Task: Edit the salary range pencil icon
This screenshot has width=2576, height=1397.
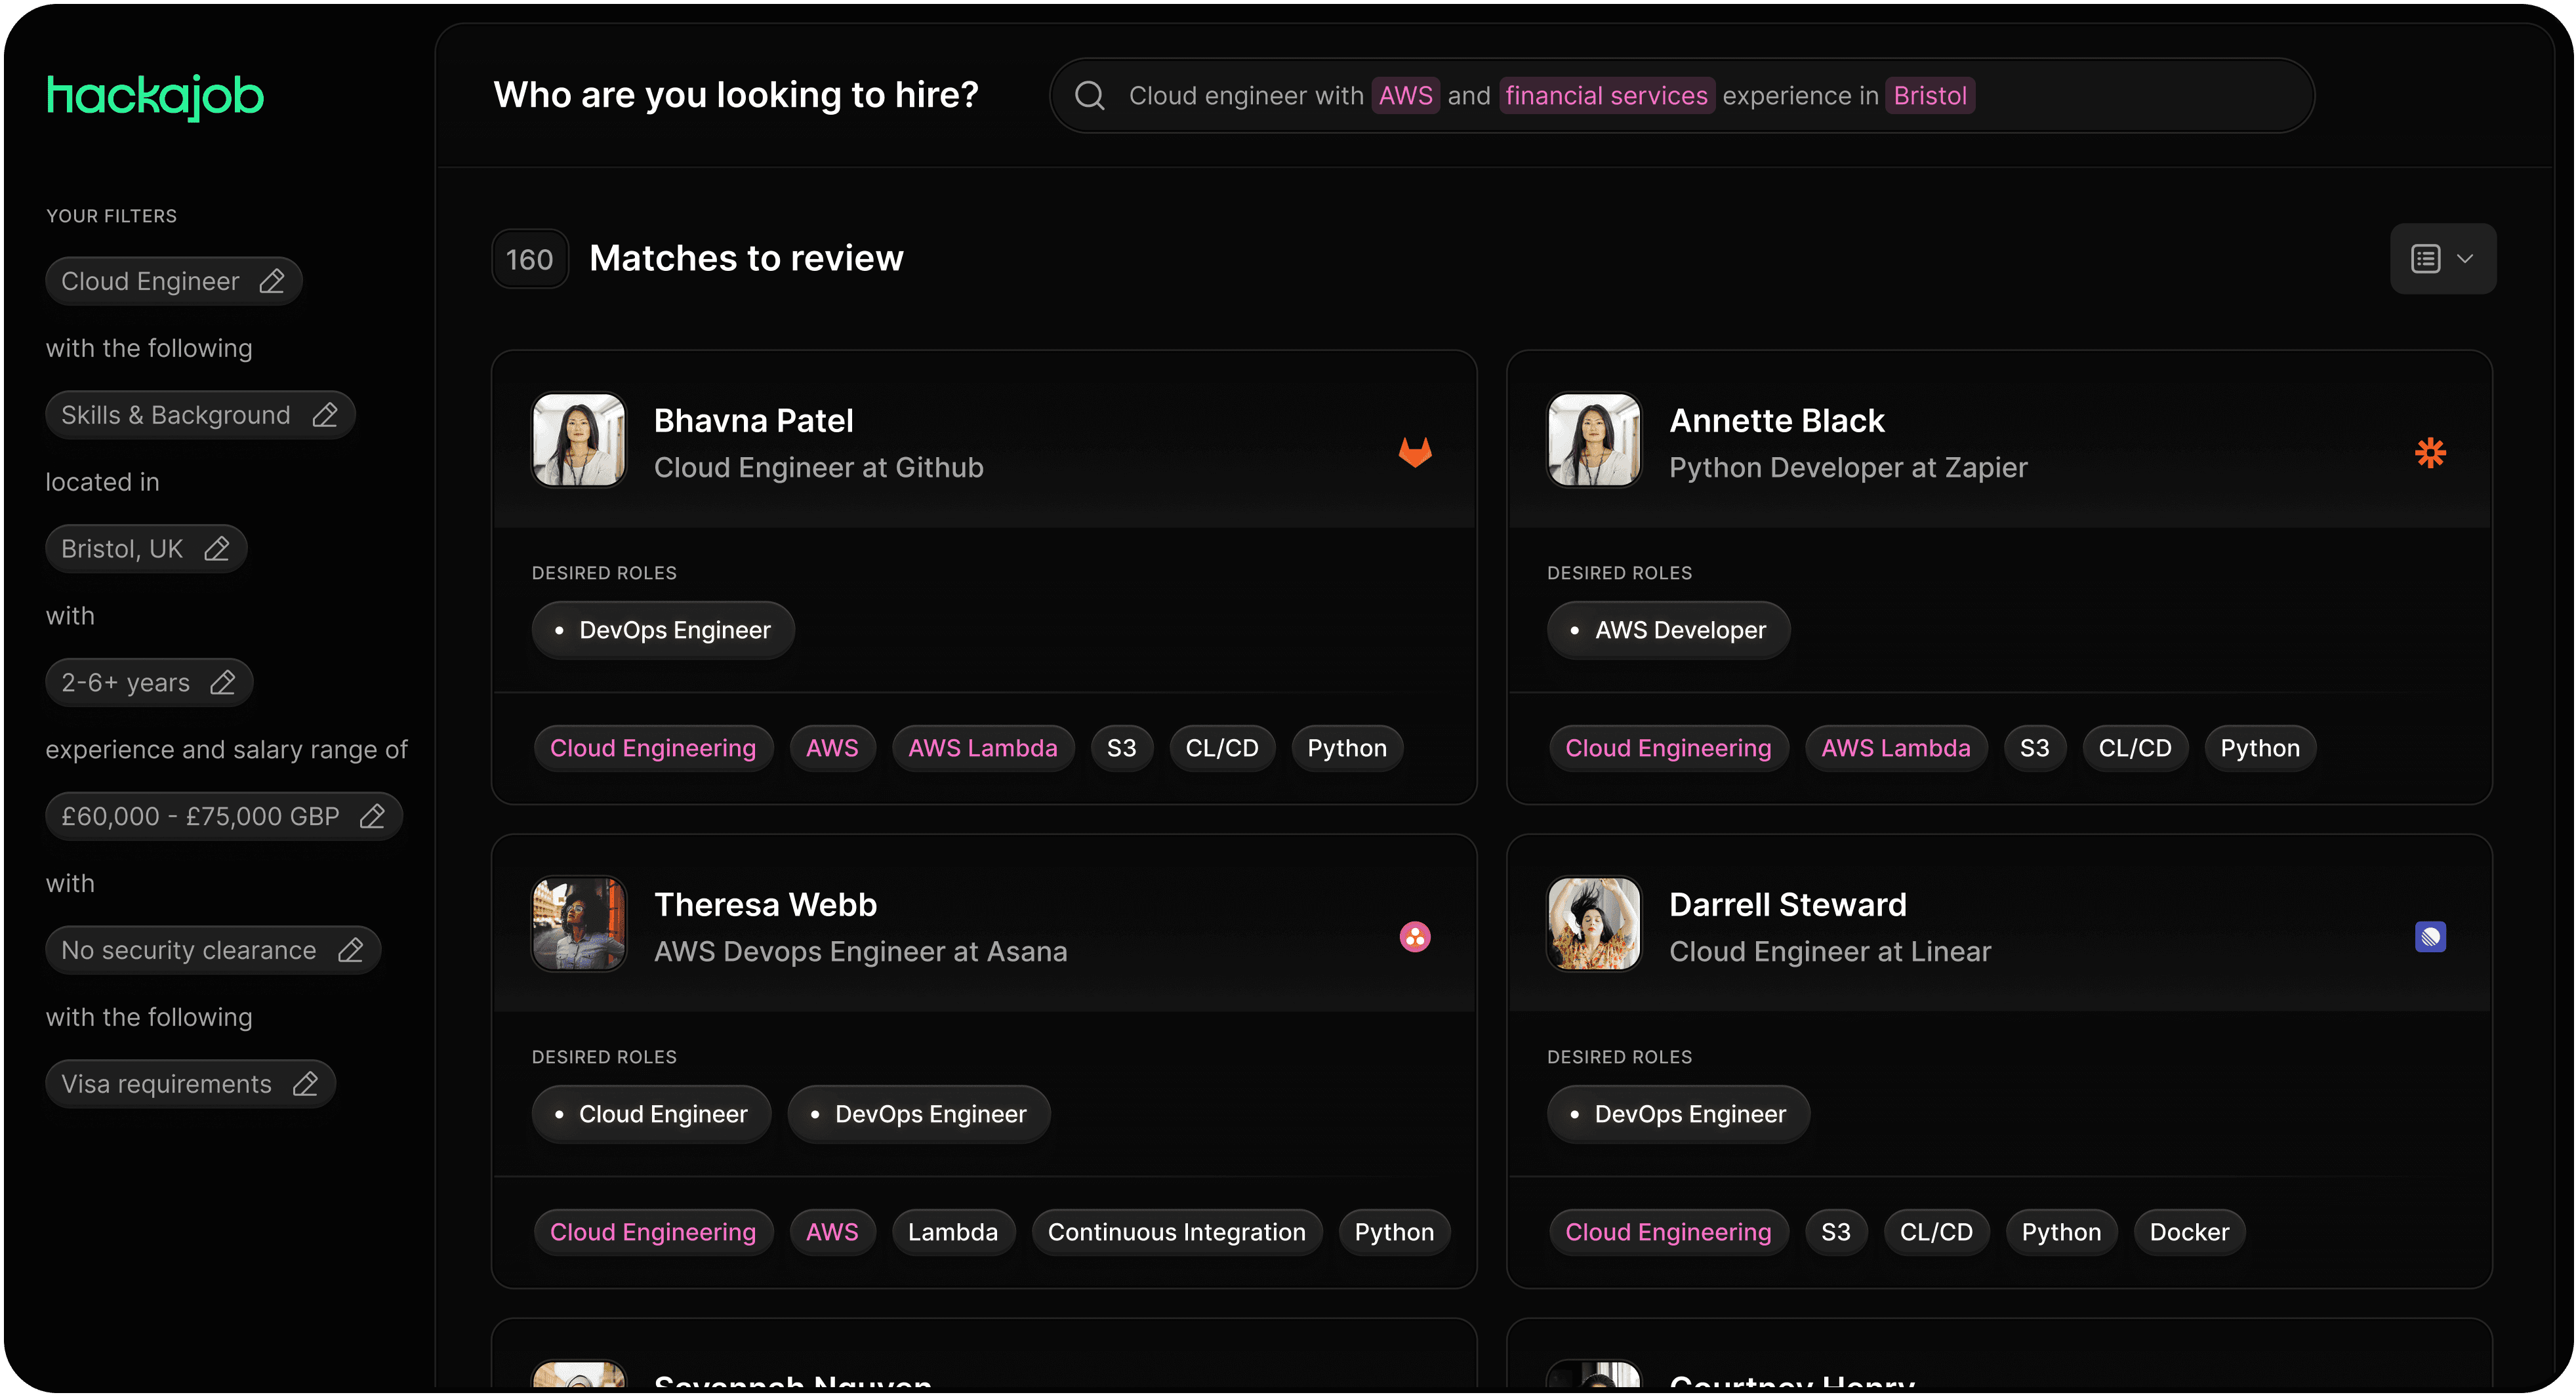Action: tap(373, 817)
